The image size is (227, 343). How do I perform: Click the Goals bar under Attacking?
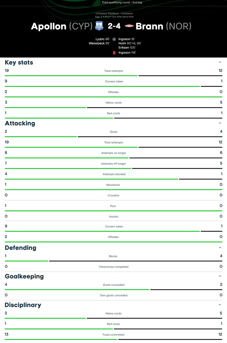coord(113,137)
